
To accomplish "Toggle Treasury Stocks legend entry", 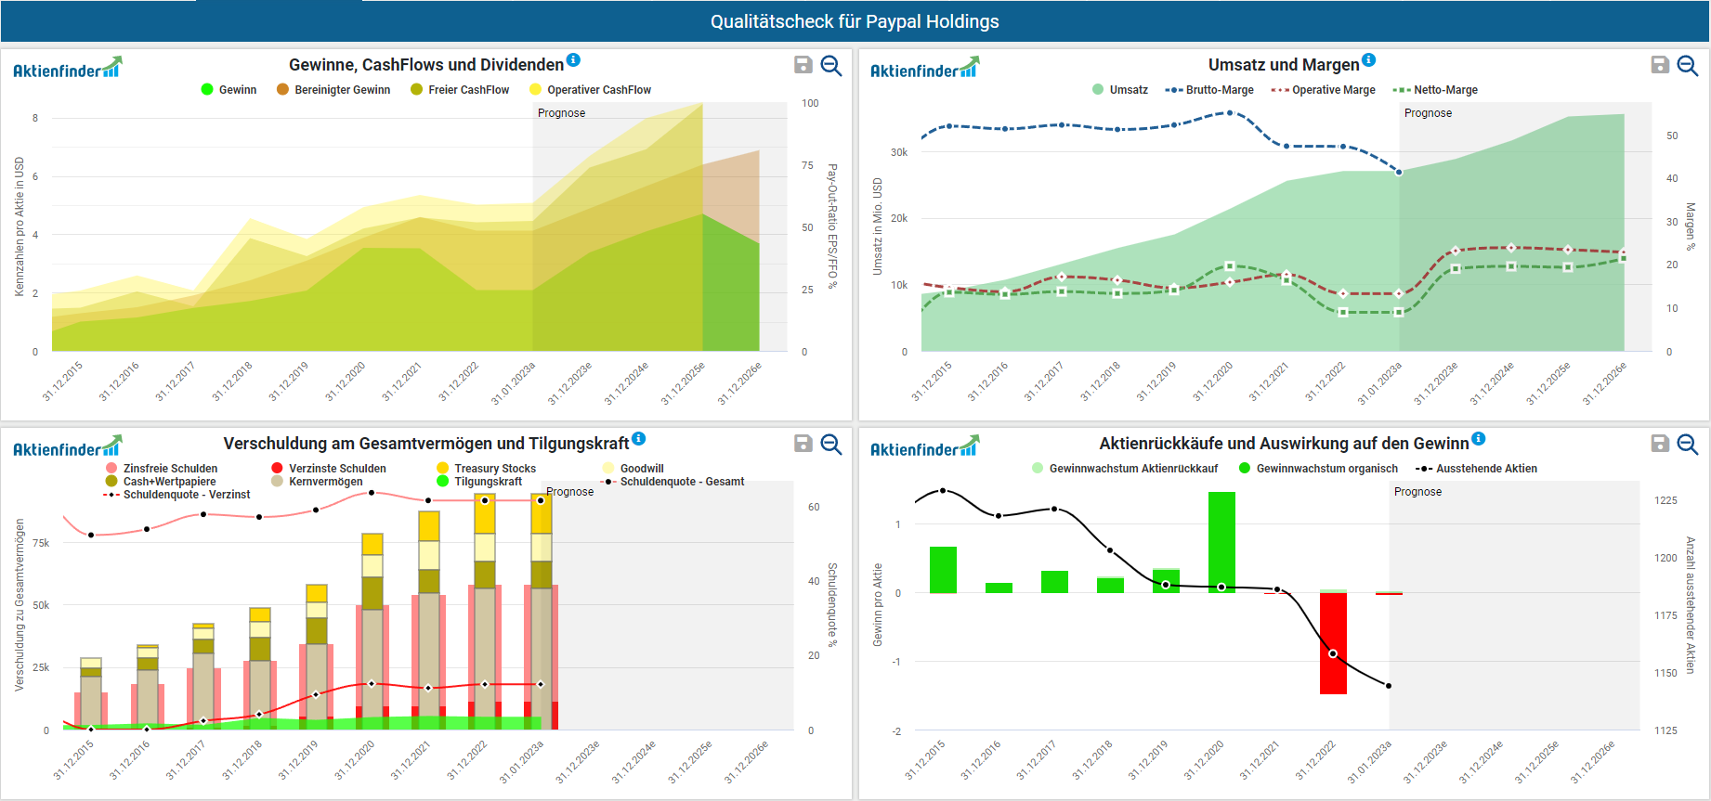I will click(x=486, y=469).
